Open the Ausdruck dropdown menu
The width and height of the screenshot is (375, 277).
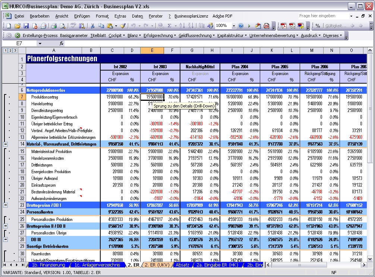pos(311,35)
